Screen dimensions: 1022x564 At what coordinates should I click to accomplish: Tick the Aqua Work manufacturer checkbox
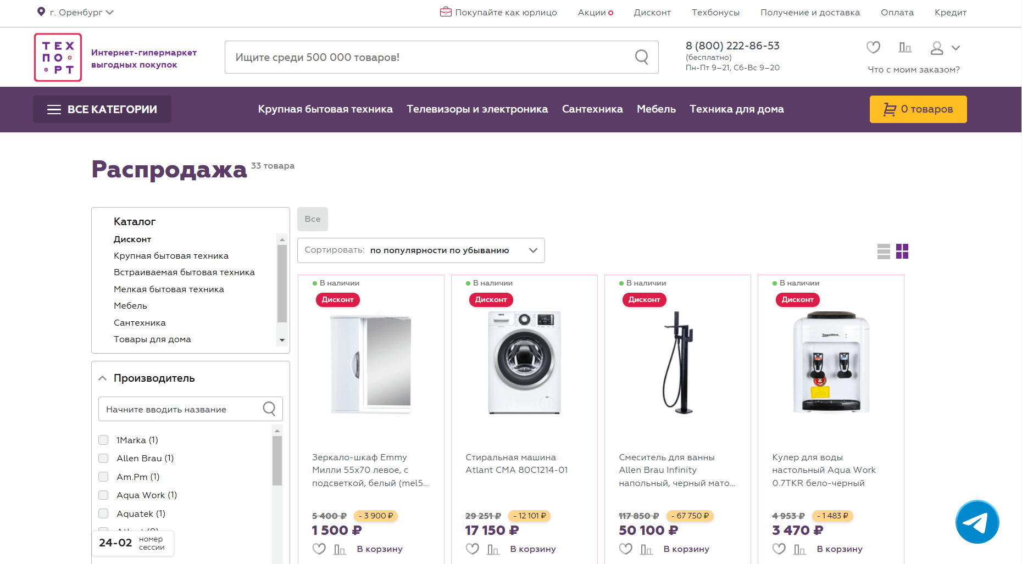point(103,495)
